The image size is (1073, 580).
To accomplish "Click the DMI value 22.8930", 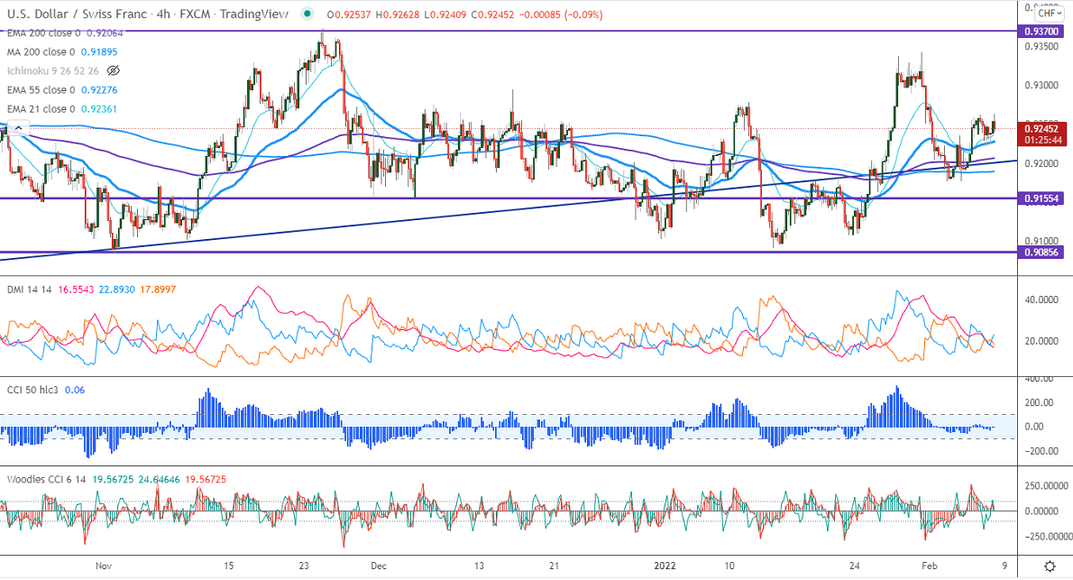I will pyautogui.click(x=116, y=290).
